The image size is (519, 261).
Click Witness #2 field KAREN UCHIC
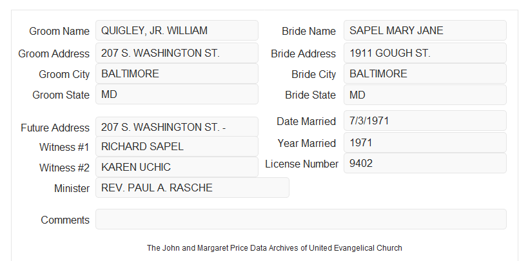tap(177, 167)
